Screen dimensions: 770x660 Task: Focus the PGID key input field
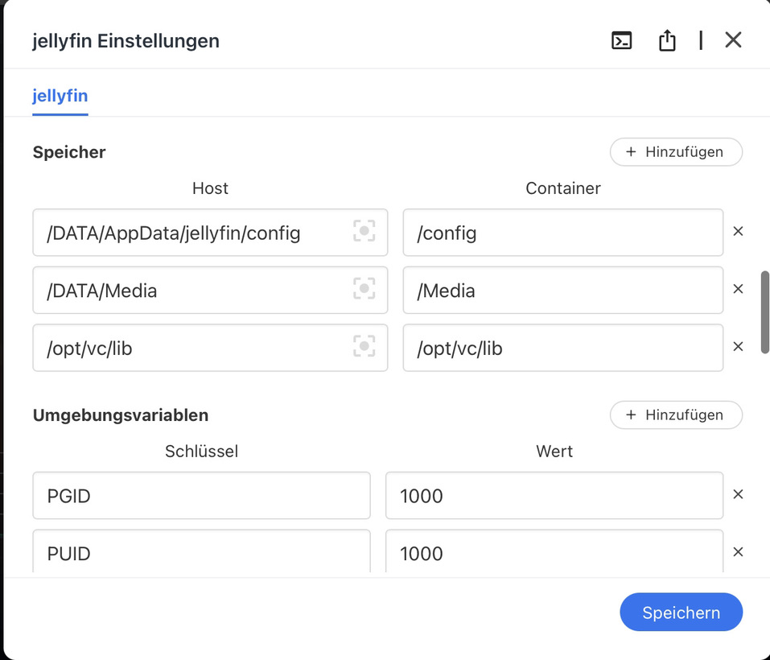[201, 496]
